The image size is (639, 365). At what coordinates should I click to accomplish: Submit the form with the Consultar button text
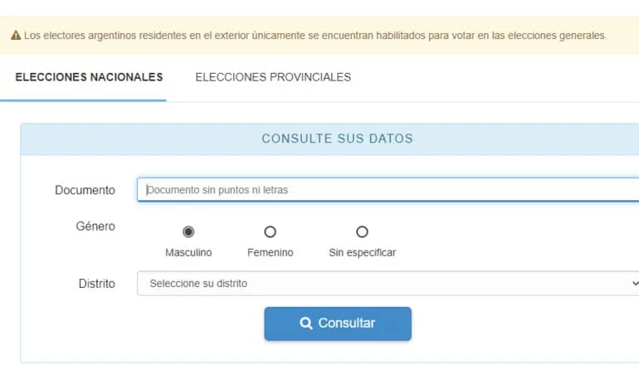[x=346, y=323]
